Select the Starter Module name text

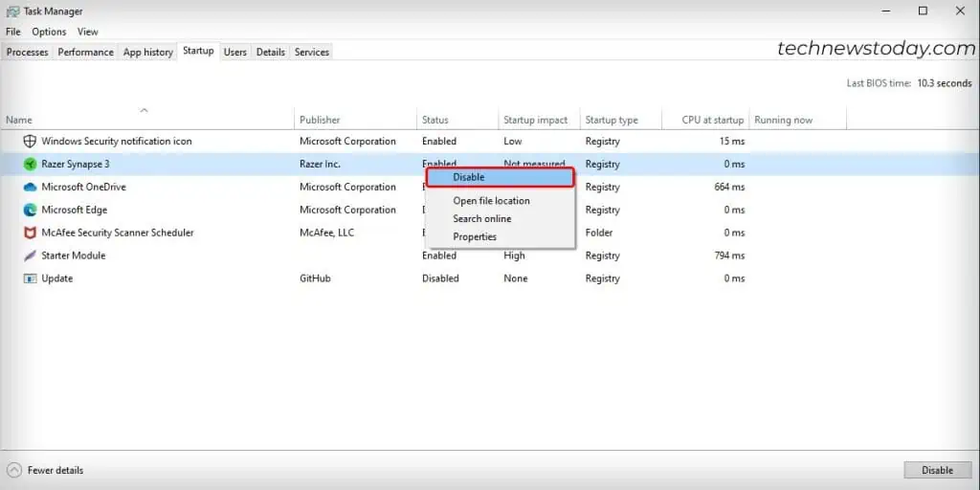click(x=73, y=256)
